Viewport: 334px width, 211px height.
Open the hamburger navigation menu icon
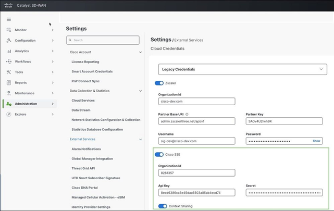pos(9,19)
